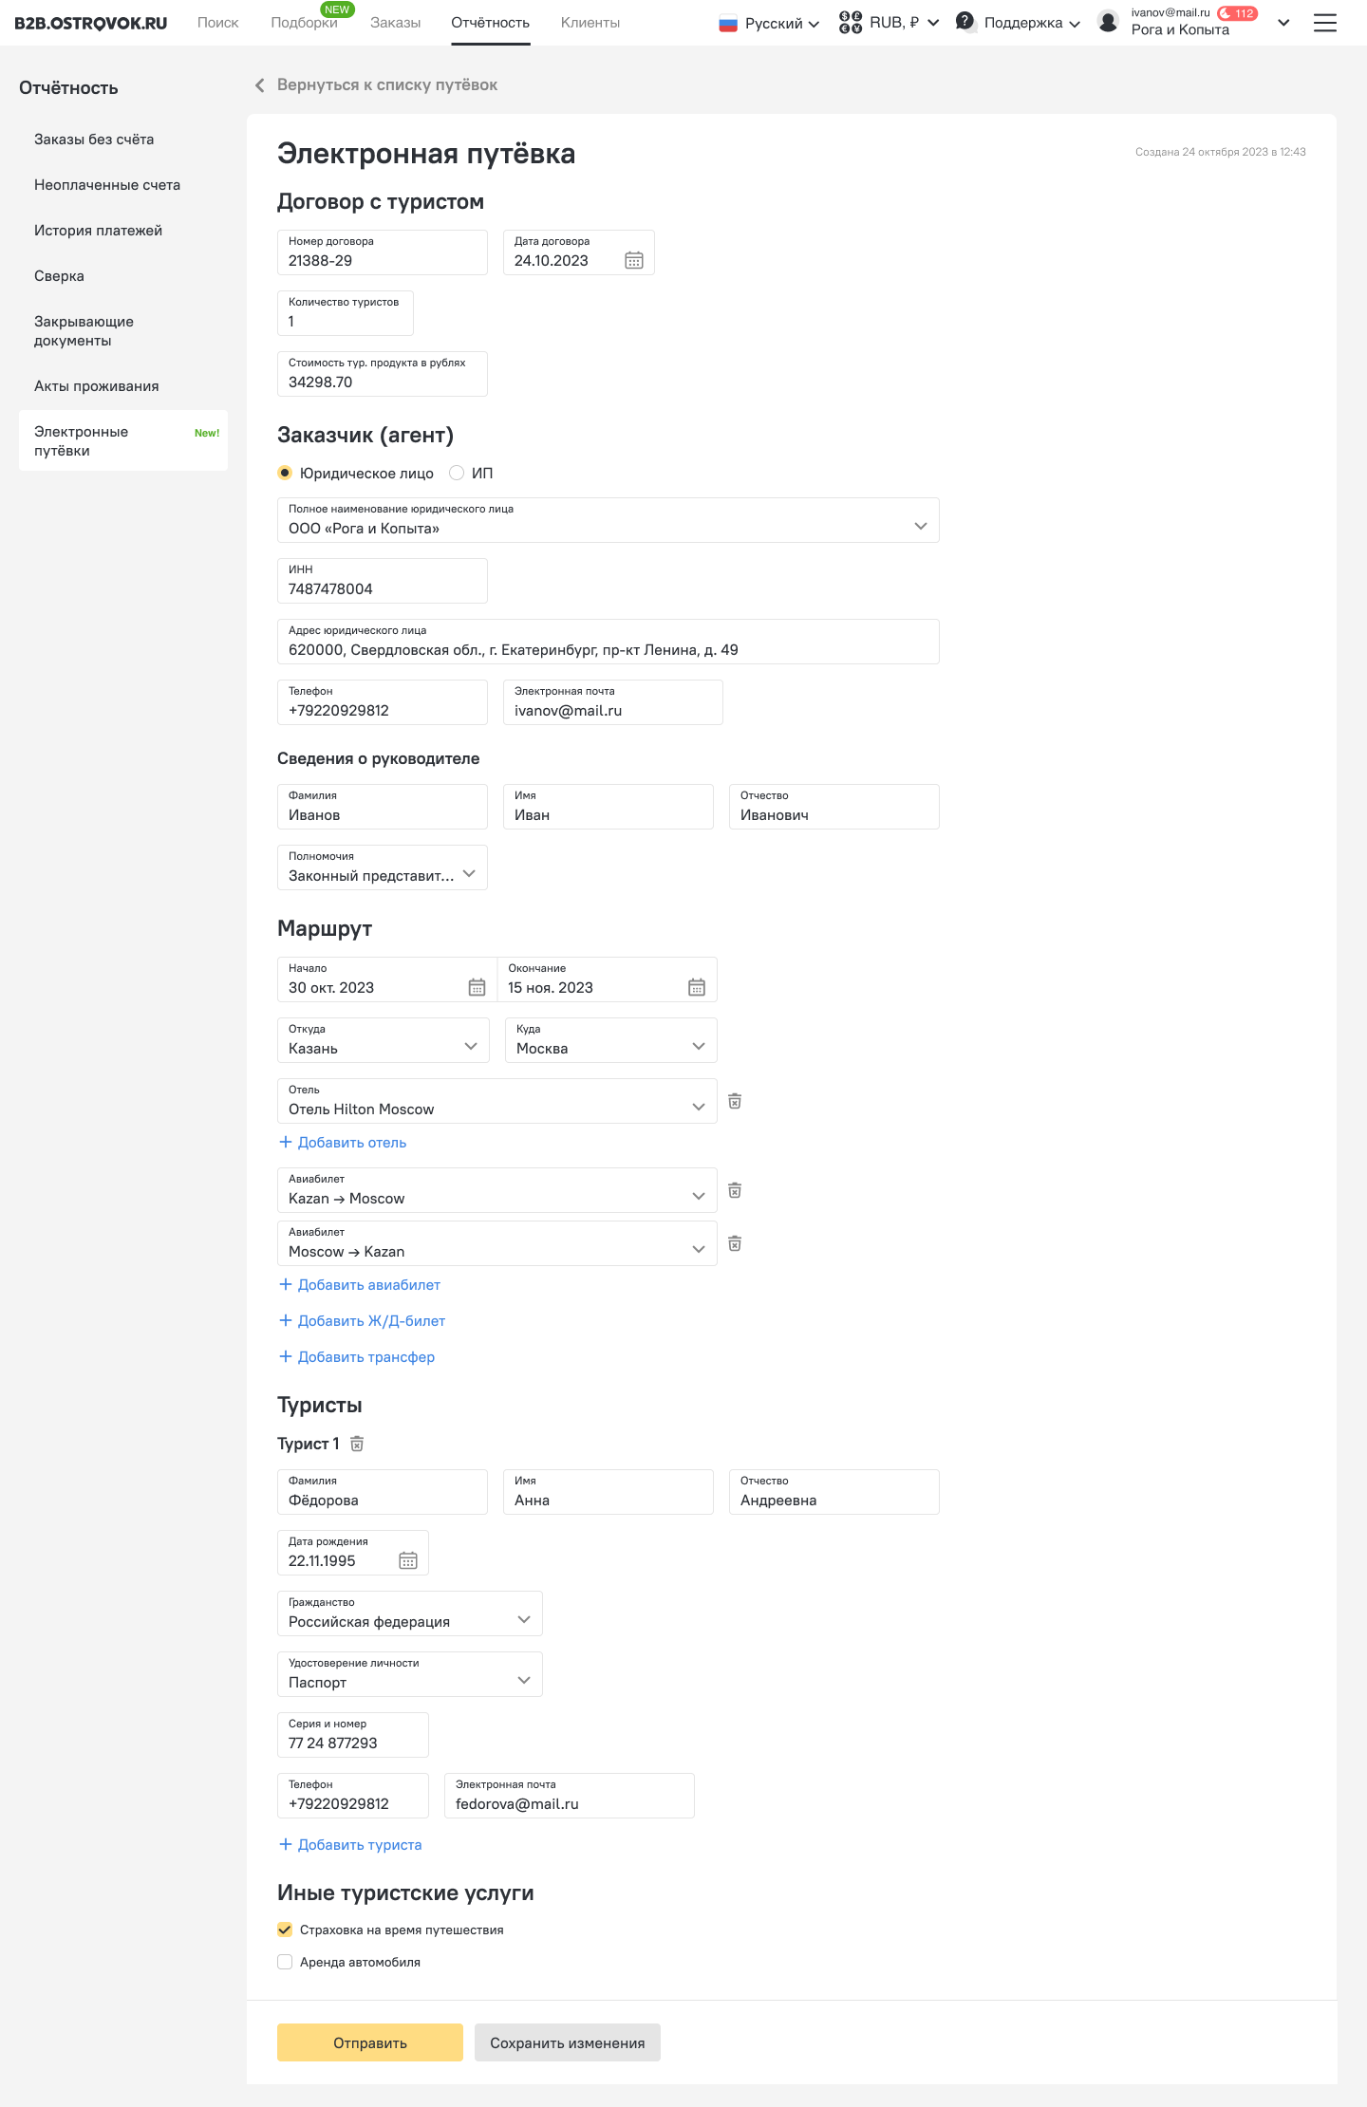Click legal entity address input field
Viewport: 1367px width, 2107px height.
point(609,642)
